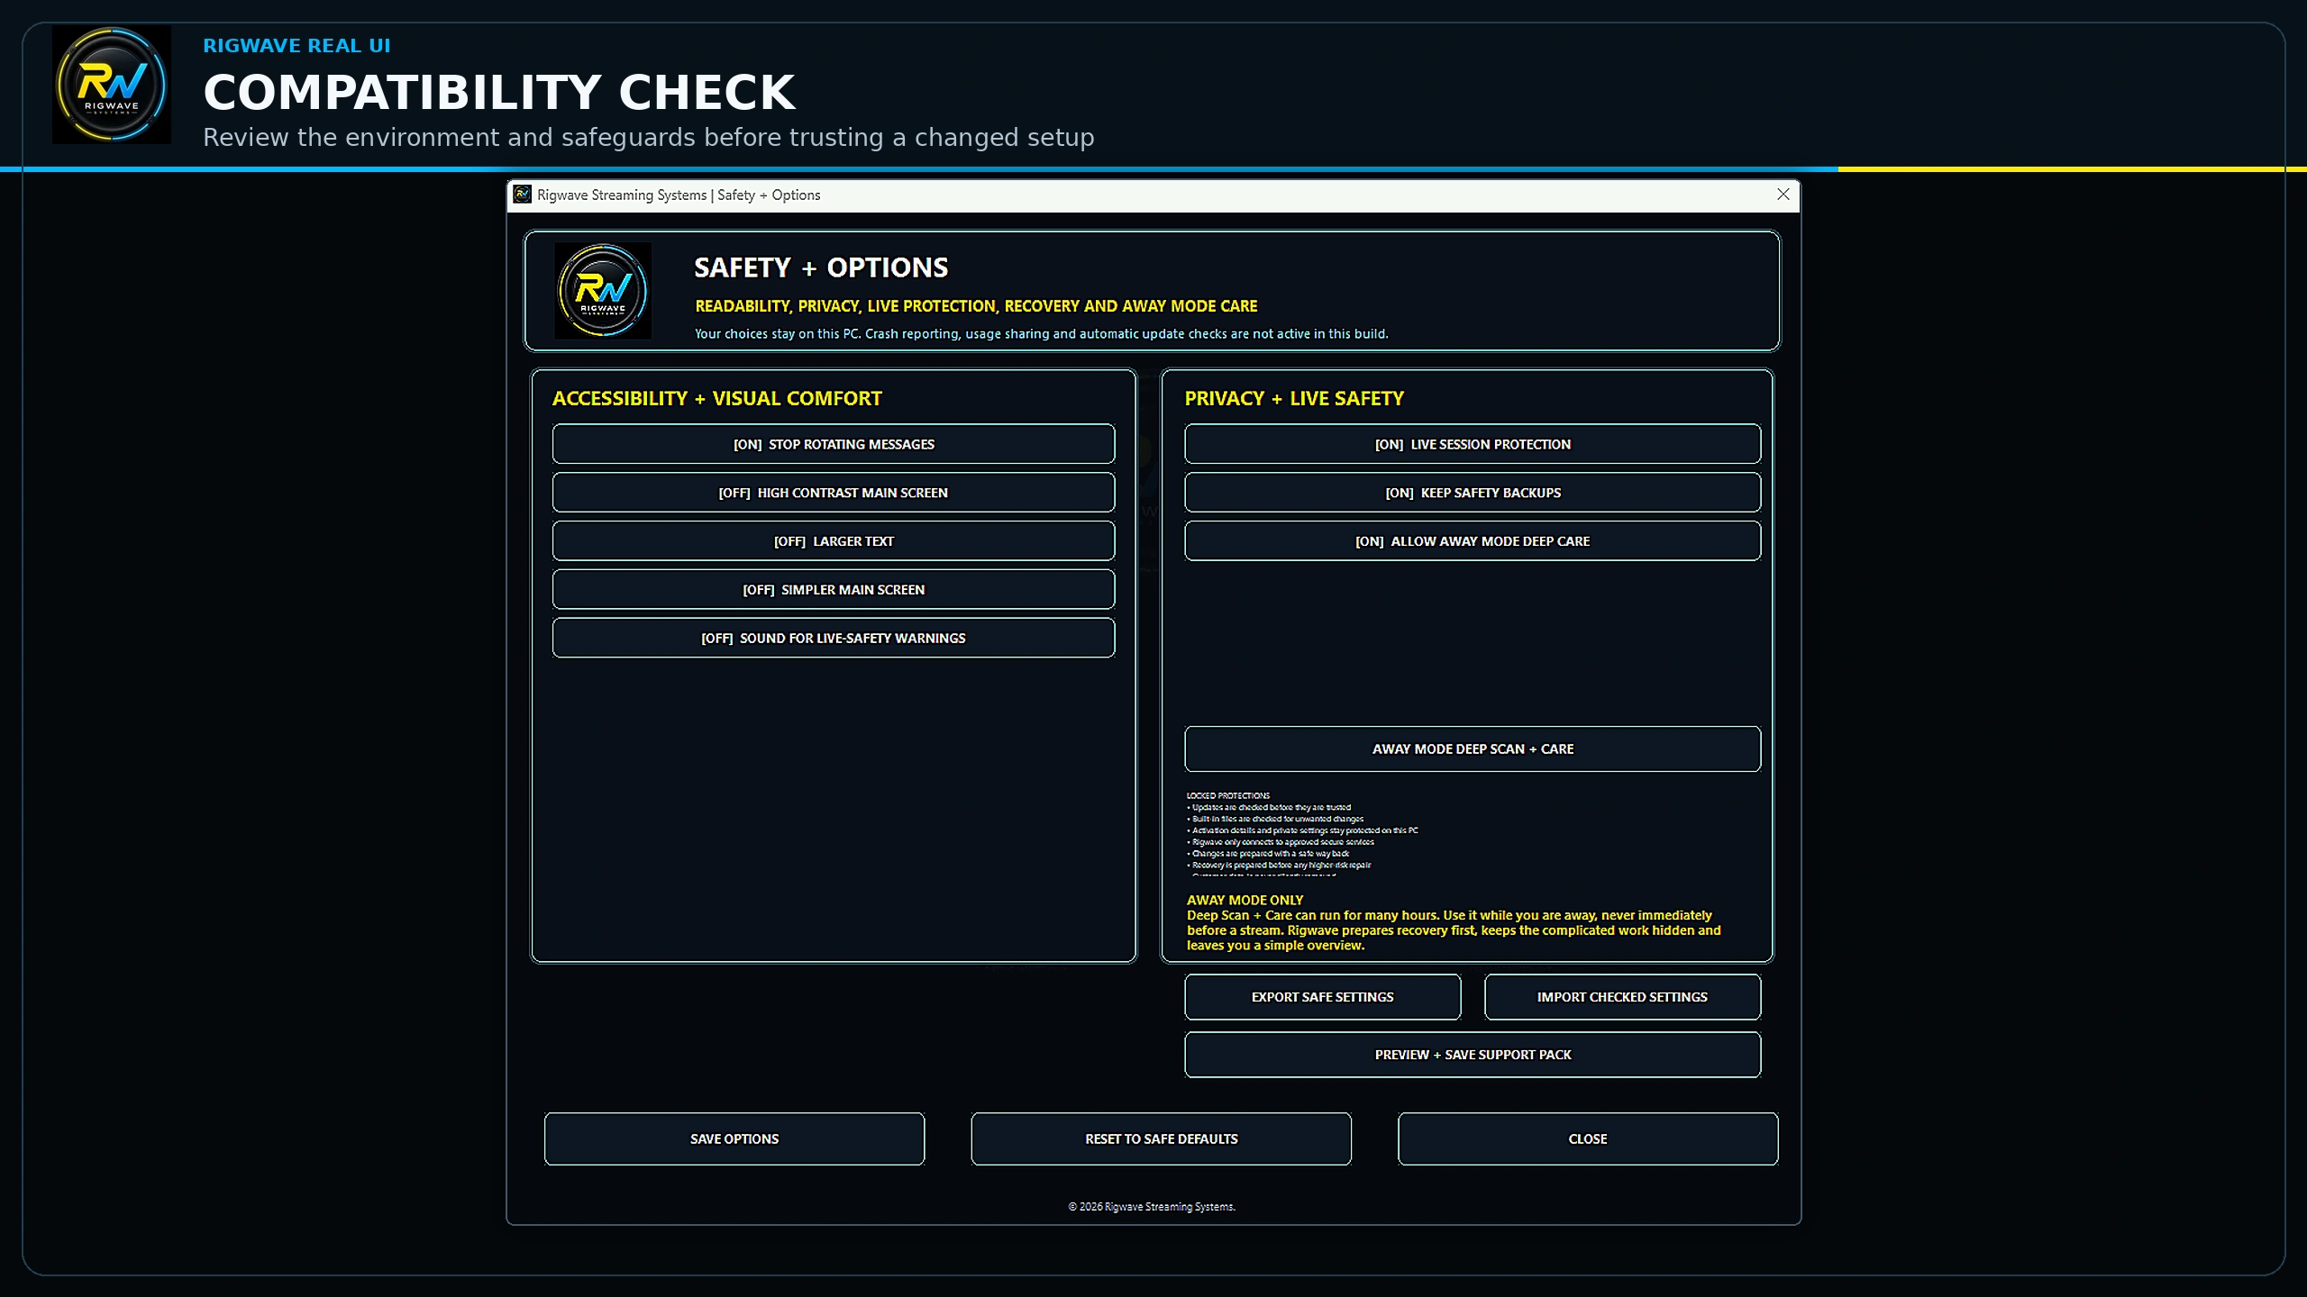Viewport: 2307px width, 1297px height.
Task: Click the Safety + Options panel title
Action: (x=821, y=268)
